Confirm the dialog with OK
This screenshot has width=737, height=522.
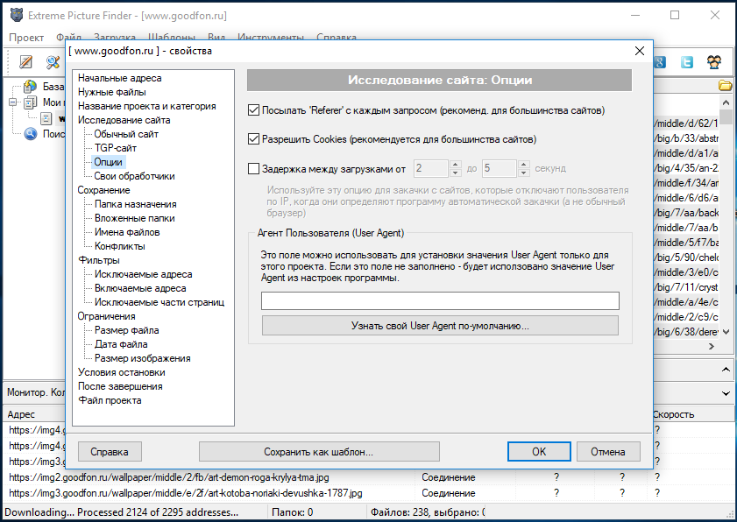click(539, 452)
